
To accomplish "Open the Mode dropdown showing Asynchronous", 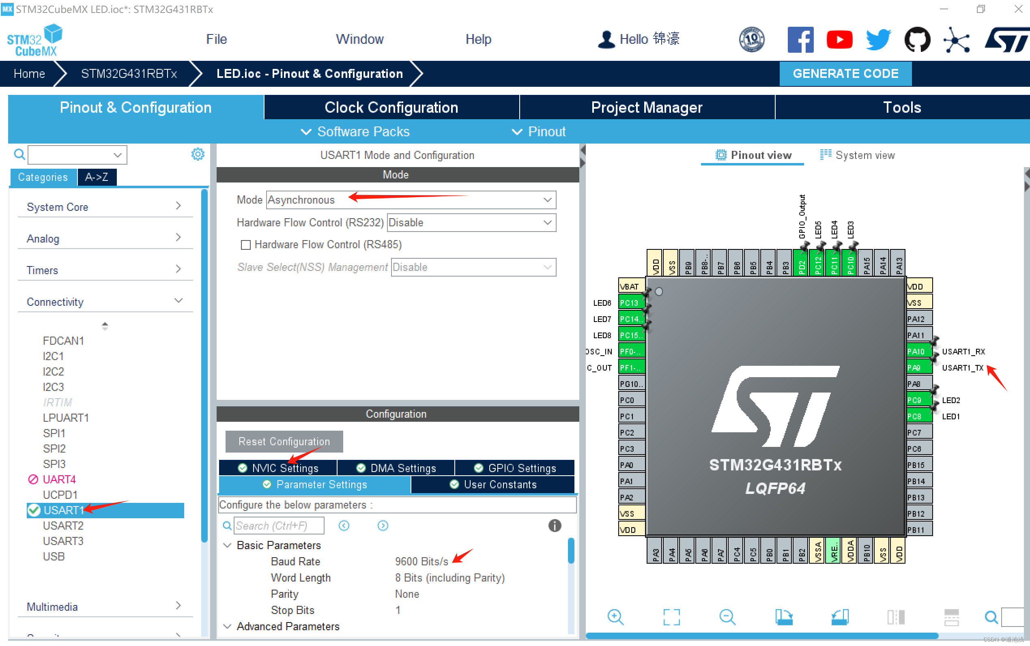I will (x=548, y=200).
